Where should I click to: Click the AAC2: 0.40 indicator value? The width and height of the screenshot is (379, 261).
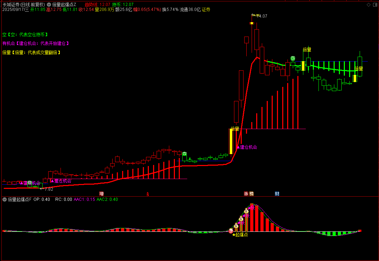[107, 199]
